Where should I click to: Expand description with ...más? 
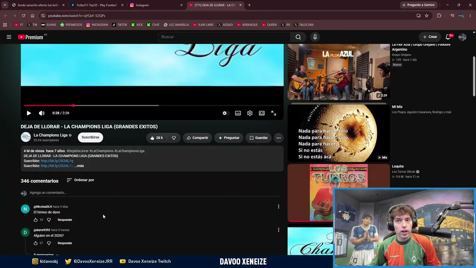(x=79, y=166)
